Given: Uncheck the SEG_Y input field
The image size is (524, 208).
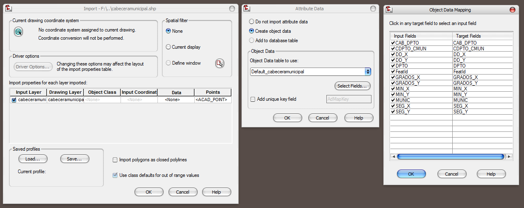Looking at the screenshot, I should [393, 111].
